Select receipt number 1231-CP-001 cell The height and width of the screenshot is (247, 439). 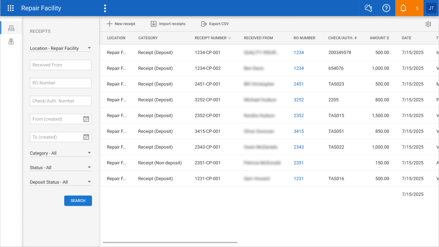[208, 178]
